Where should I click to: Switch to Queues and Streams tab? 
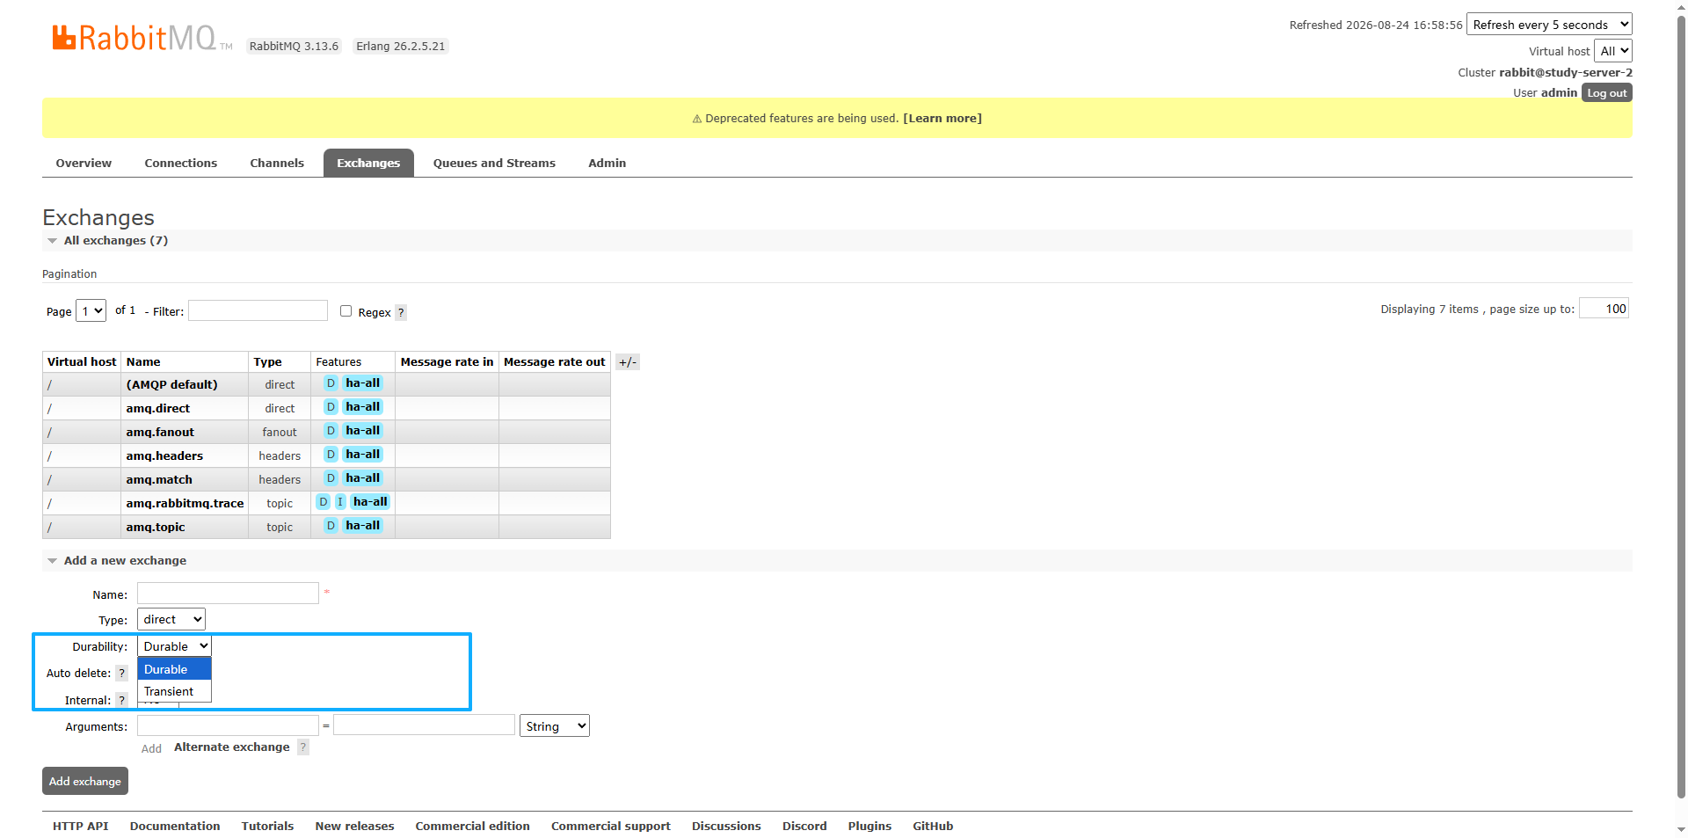494,163
